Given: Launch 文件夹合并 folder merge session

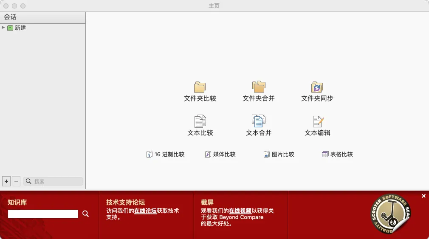Looking at the screenshot, I should point(258,87).
